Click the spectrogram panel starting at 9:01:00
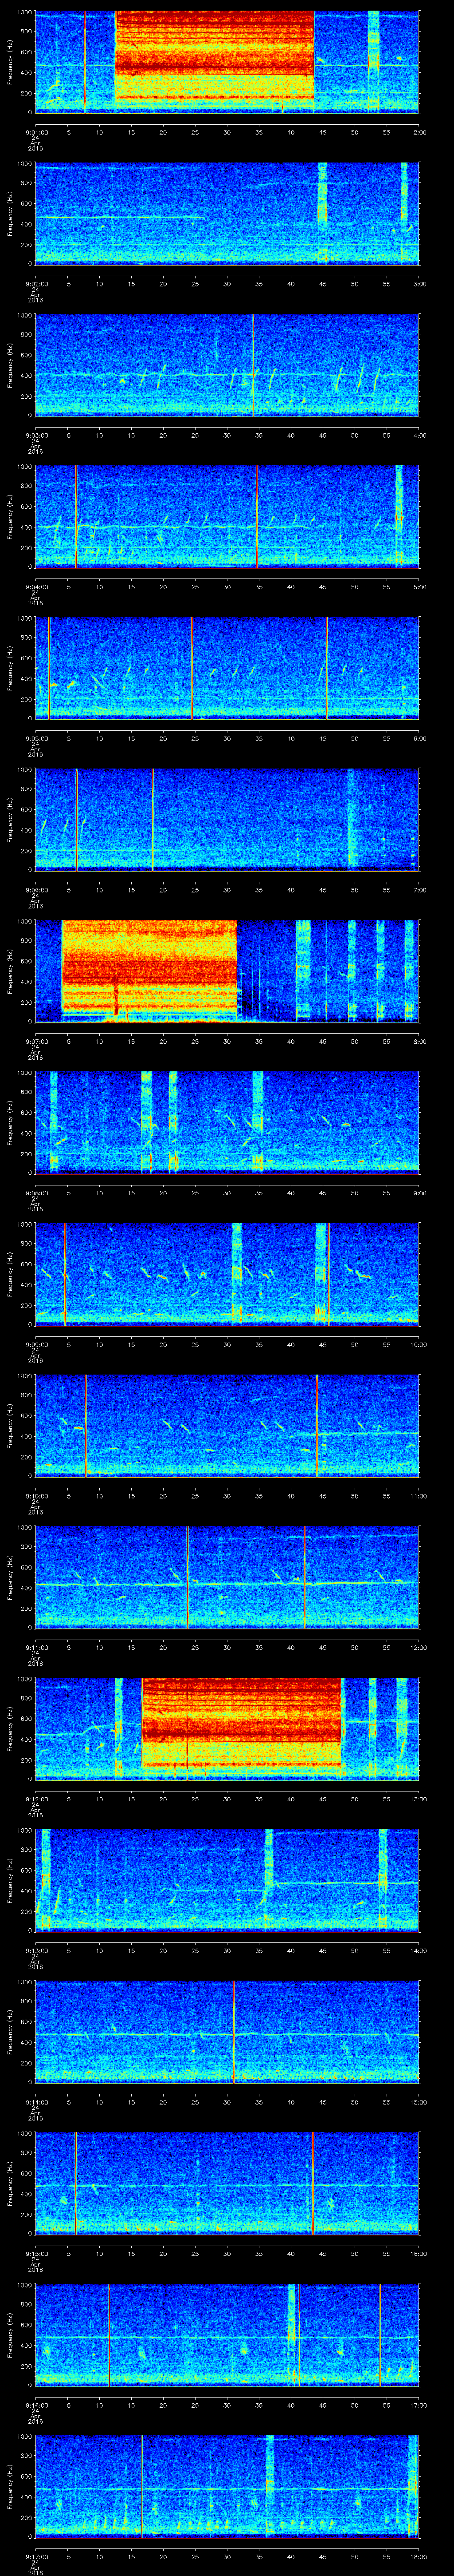Viewport: 454px width, 2576px height. click(x=227, y=62)
